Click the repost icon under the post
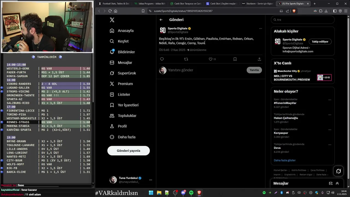Viewport: 350px width, 197px height. coord(186,59)
